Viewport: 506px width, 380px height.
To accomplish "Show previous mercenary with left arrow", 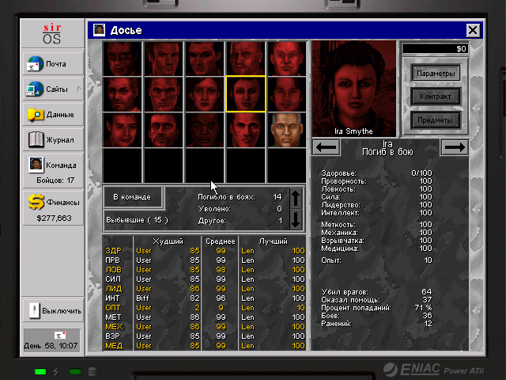I will click(326, 147).
